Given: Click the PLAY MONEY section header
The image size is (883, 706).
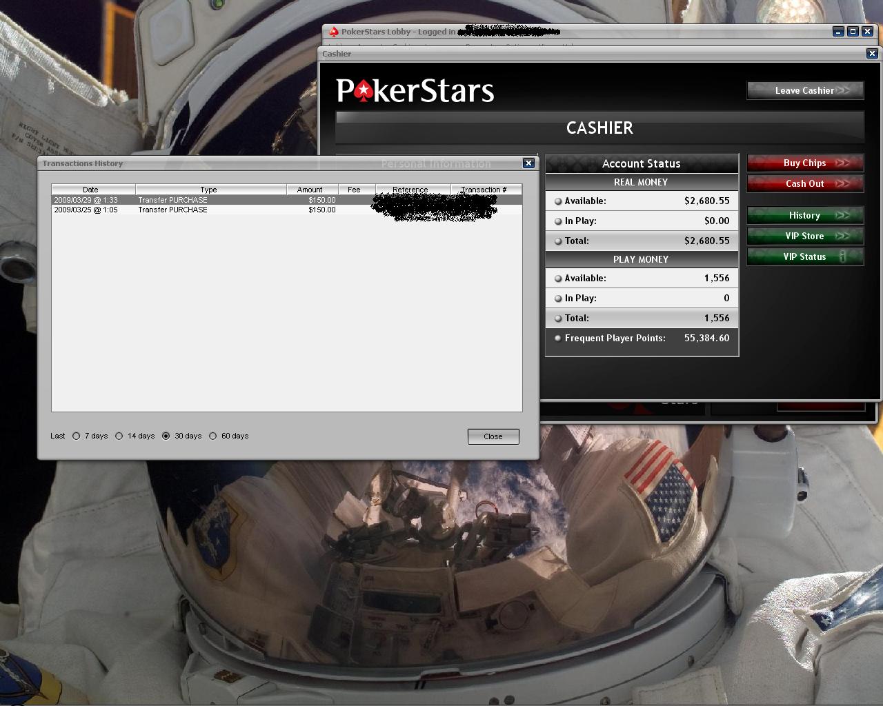Looking at the screenshot, I should 642,259.
